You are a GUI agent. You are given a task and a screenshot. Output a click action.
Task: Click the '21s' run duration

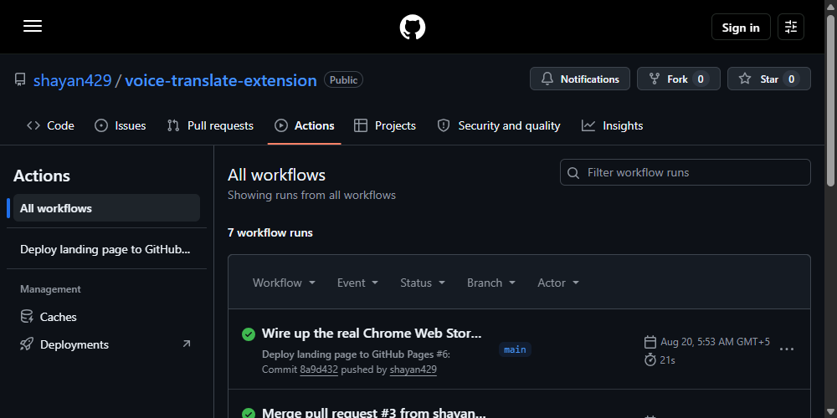click(667, 360)
